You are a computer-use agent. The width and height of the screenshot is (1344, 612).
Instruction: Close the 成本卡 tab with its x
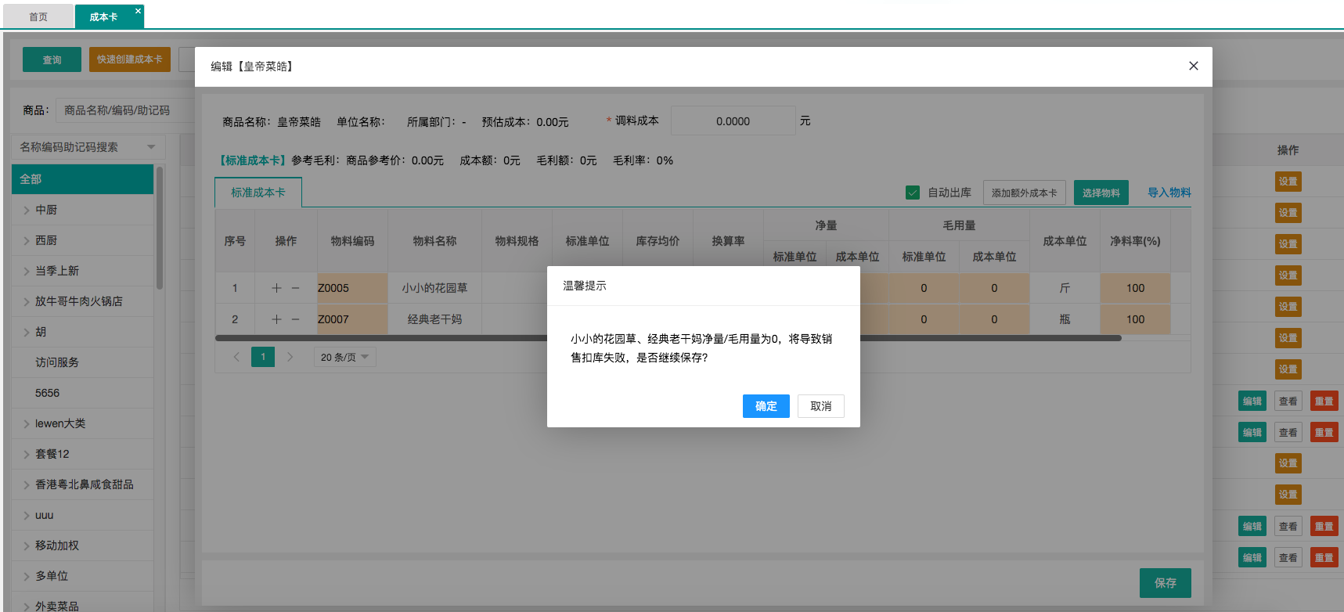click(138, 11)
